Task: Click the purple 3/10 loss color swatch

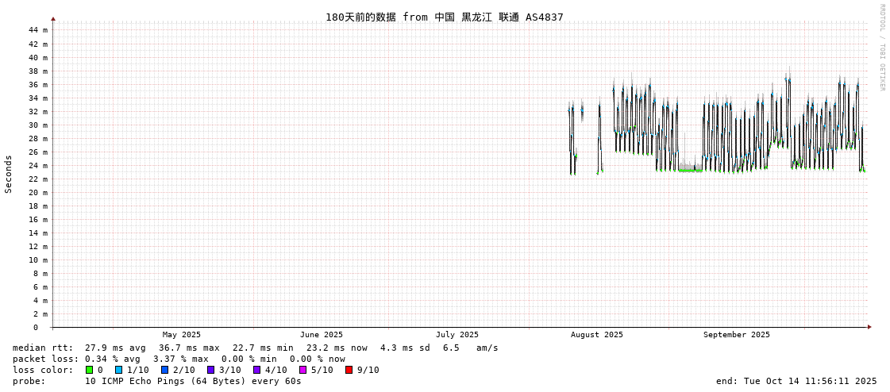Action: (210, 370)
